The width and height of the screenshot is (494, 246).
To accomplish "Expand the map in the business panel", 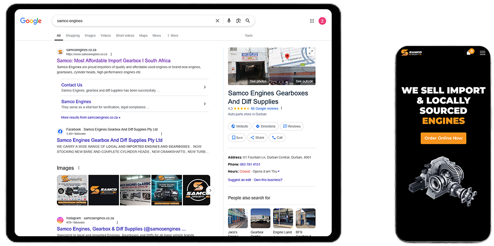I will (x=292, y=66).
